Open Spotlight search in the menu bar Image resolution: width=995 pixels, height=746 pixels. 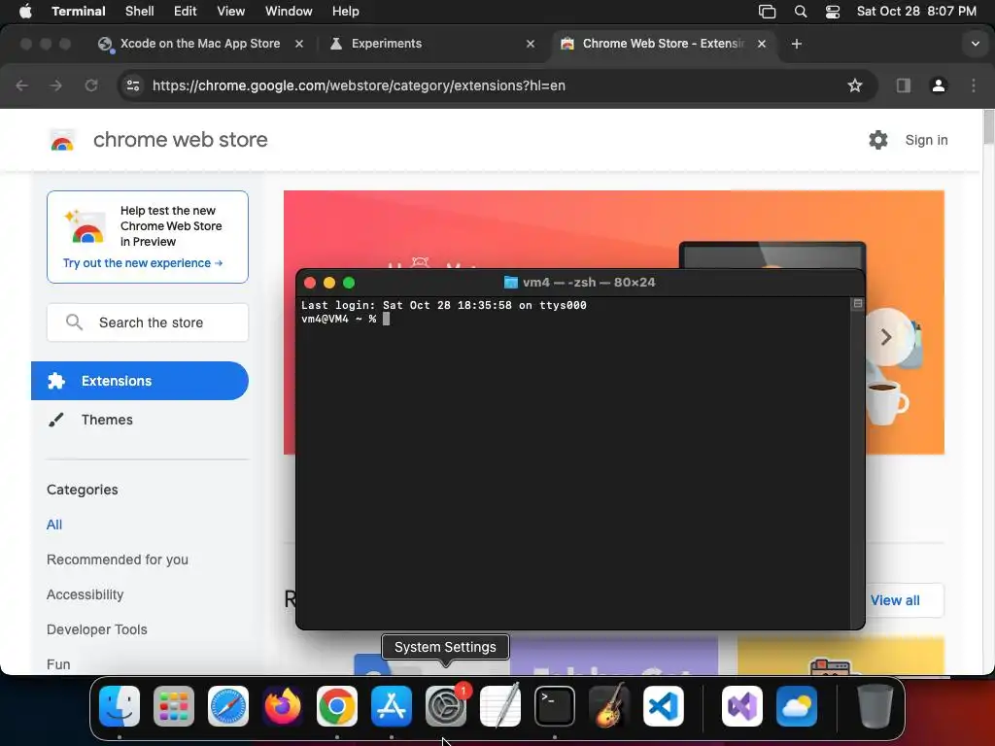(801, 12)
